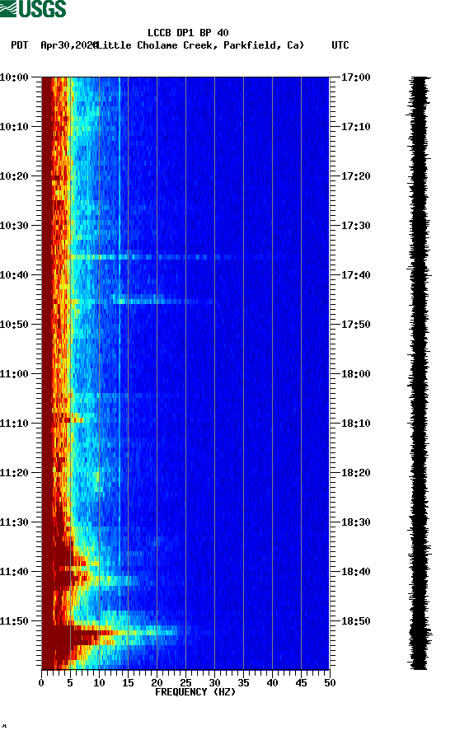
Task: Click the 'PDT' timezone label
Action: coord(20,45)
